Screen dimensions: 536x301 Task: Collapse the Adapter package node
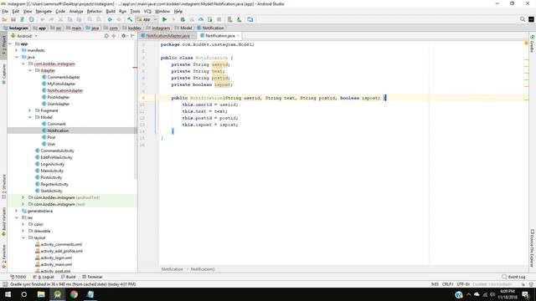30,70
